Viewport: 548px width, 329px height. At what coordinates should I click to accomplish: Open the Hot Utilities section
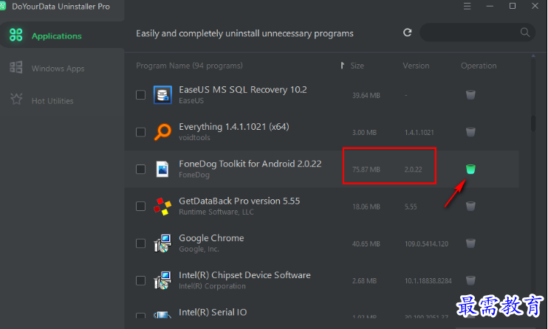[52, 101]
